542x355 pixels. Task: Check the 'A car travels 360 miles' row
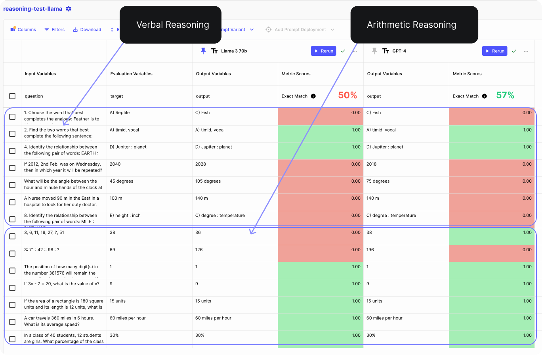click(x=12, y=322)
